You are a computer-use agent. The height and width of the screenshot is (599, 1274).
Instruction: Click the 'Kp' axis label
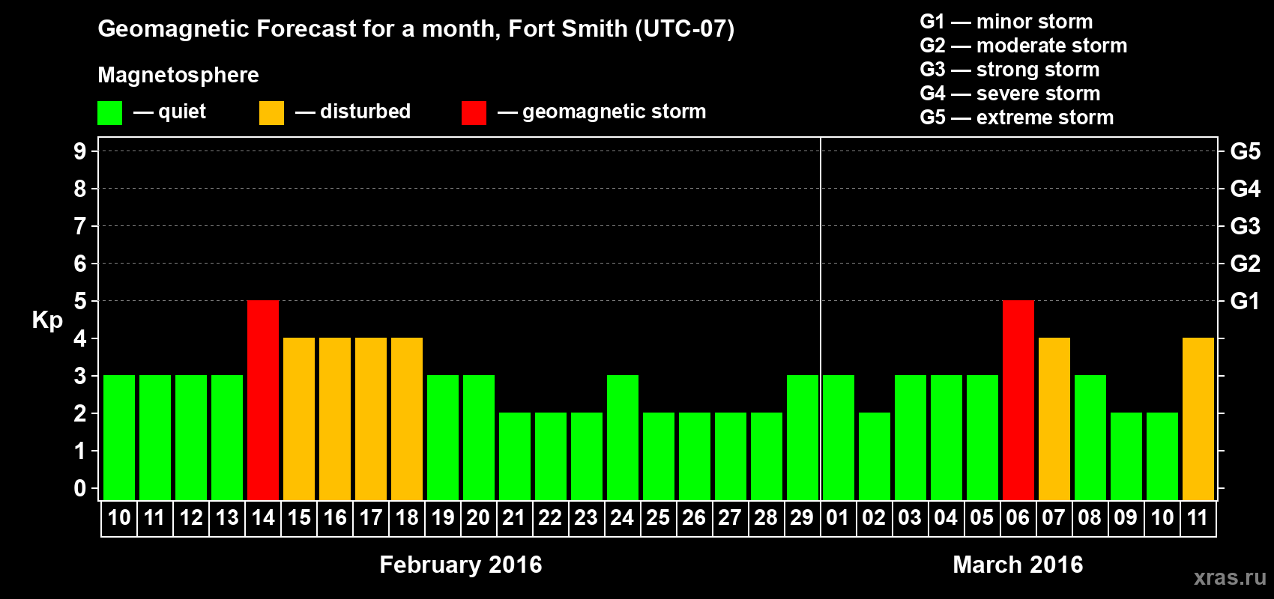[x=47, y=320]
